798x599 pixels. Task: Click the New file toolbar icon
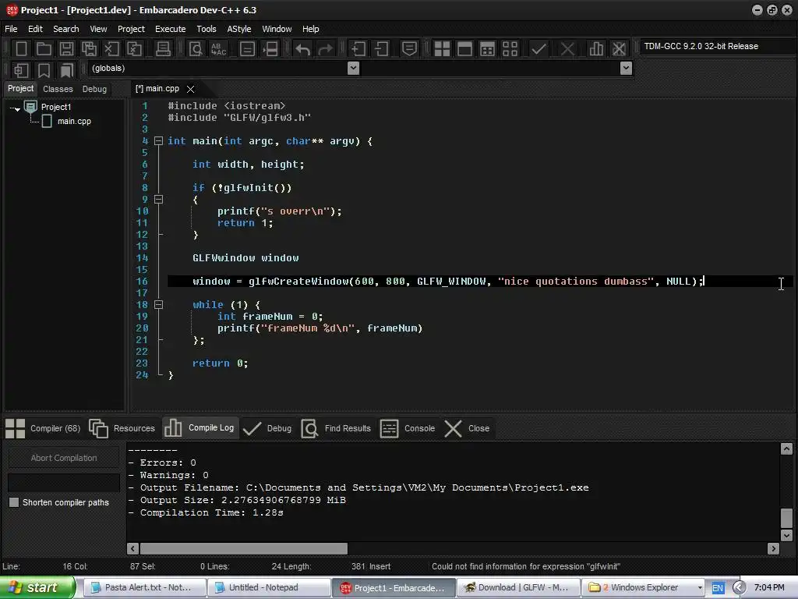click(x=21, y=49)
